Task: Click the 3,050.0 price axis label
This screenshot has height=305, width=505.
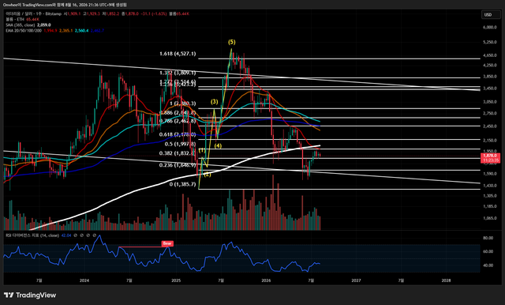Action: (490, 102)
